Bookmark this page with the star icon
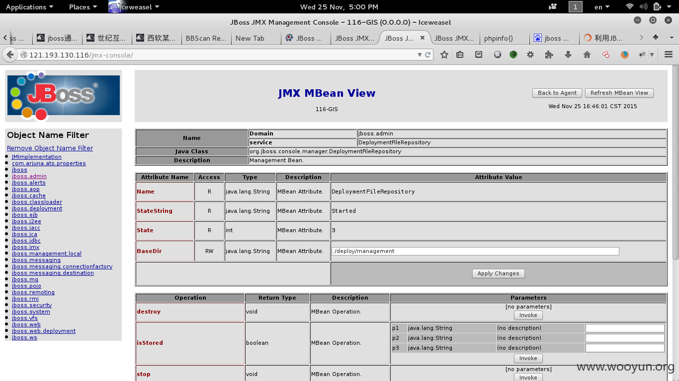Image resolution: width=679 pixels, height=381 pixels. pos(444,55)
